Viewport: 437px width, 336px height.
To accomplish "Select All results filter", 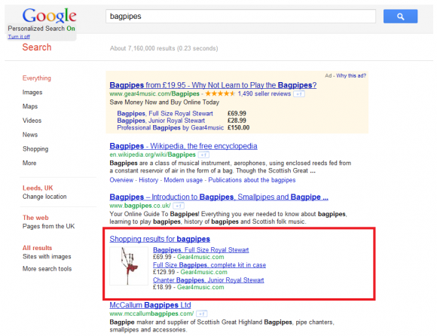I will (38, 248).
